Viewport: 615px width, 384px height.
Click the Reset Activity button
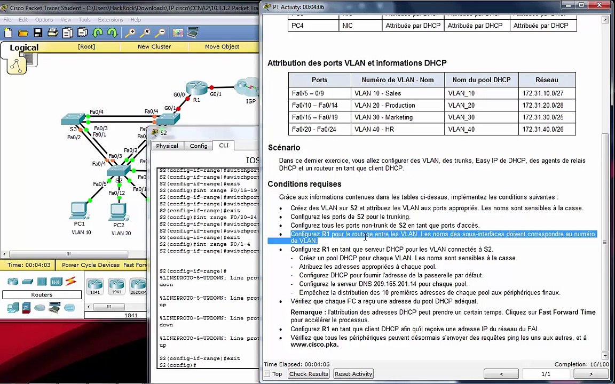pos(353,374)
